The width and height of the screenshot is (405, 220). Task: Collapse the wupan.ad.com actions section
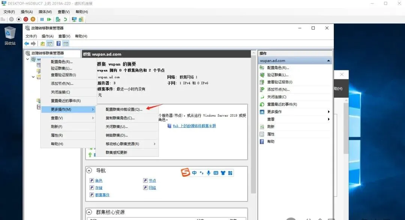click(x=329, y=60)
